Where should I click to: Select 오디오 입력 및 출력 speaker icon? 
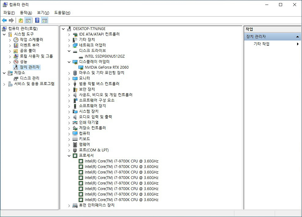[75, 117]
